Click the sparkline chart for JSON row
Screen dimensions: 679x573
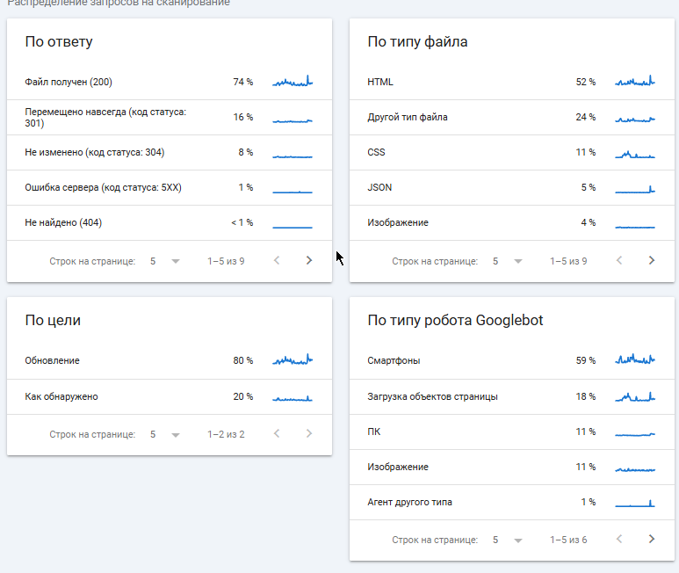pyautogui.click(x=635, y=187)
